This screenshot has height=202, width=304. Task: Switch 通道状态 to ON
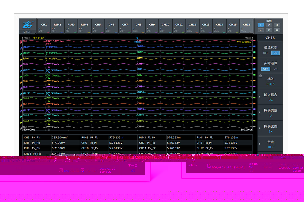275,53
